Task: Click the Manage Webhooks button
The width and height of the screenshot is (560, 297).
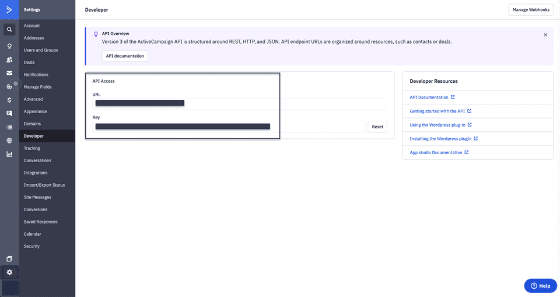Action: point(531,10)
